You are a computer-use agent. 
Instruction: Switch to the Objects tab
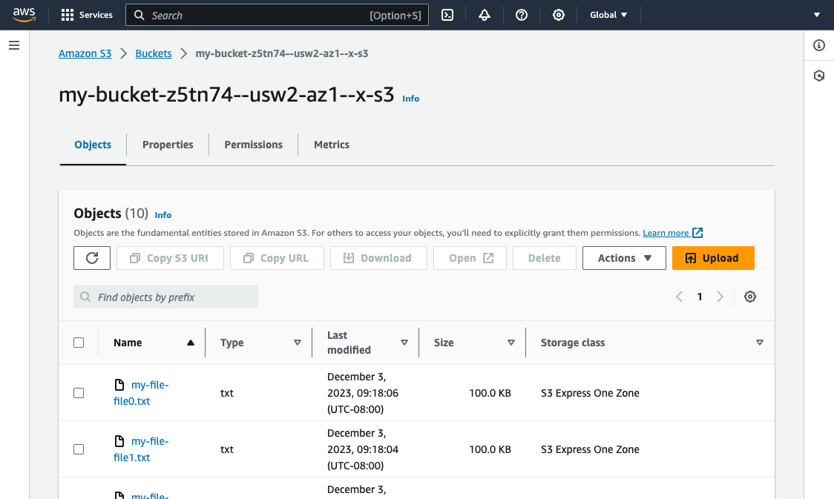(x=93, y=145)
